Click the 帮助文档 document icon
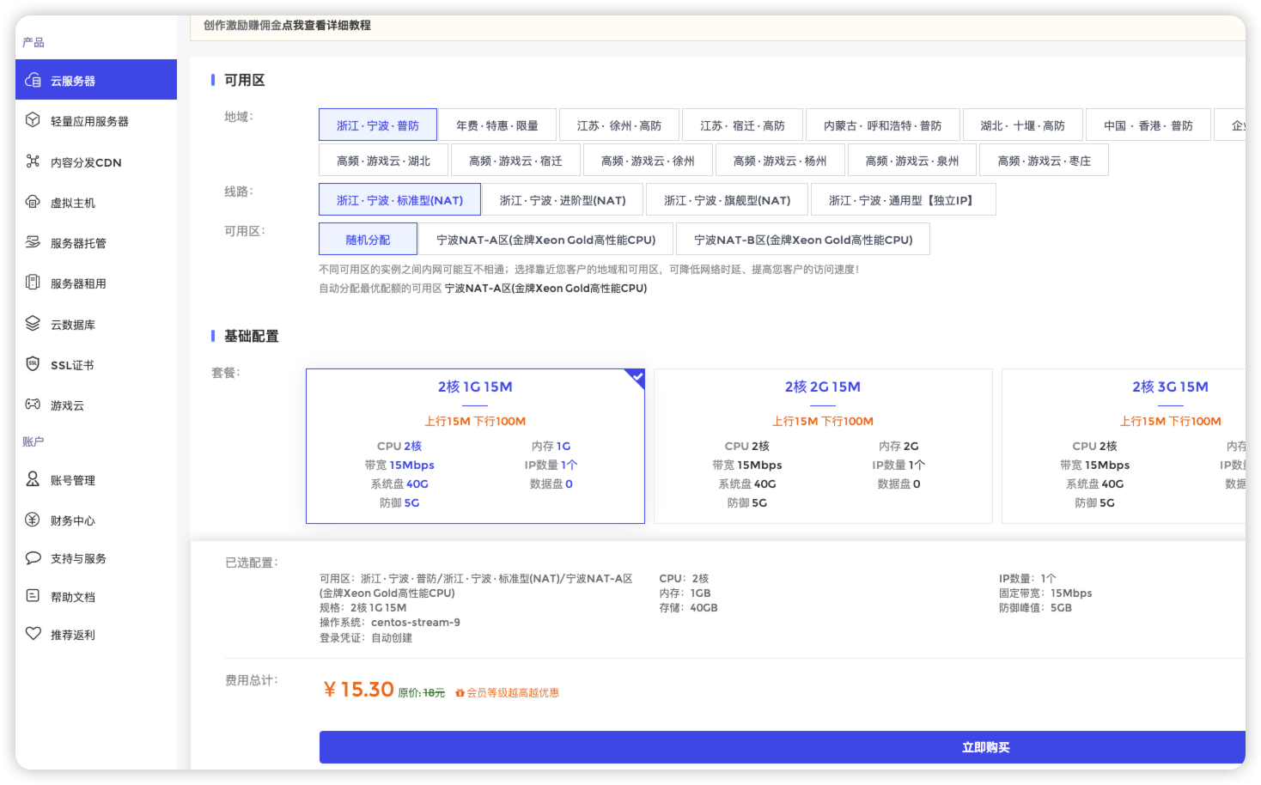1261x785 pixels. 33,595
